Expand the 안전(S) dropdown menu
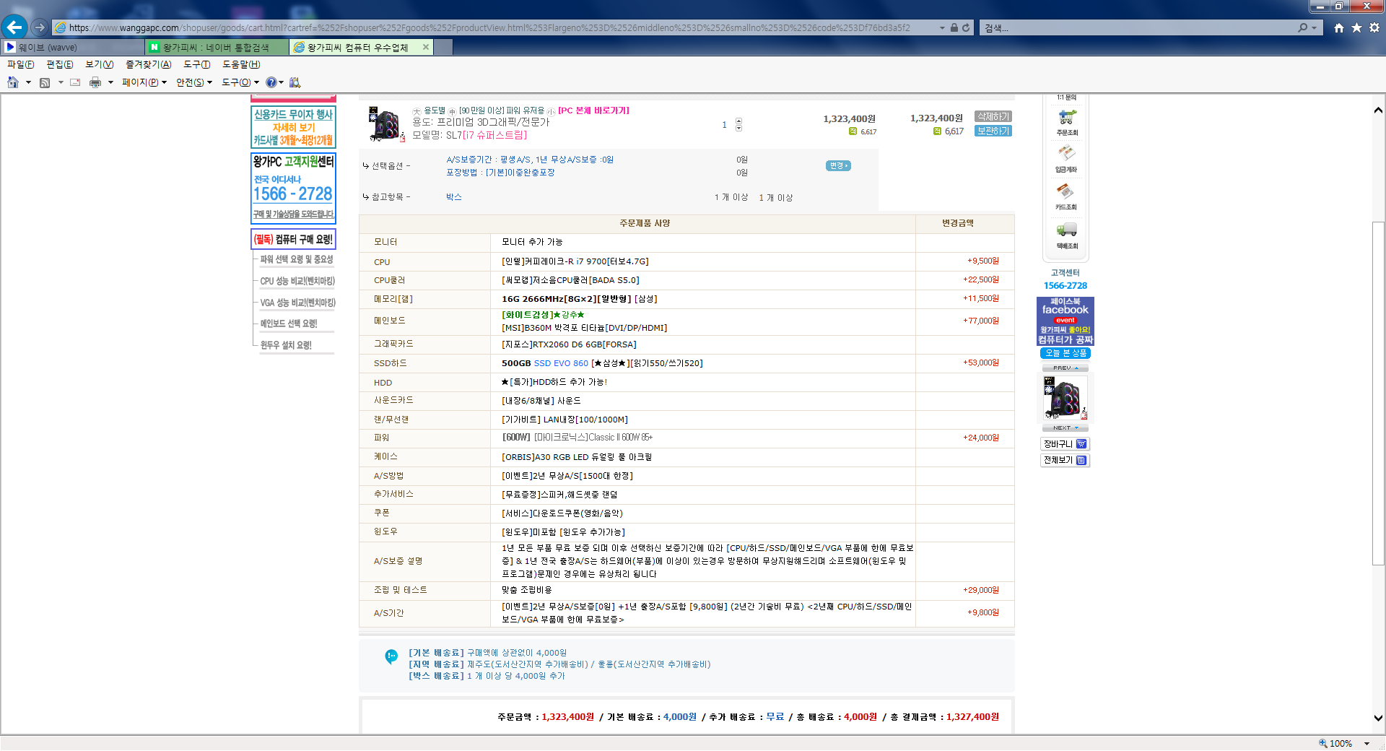 (194, 82)
